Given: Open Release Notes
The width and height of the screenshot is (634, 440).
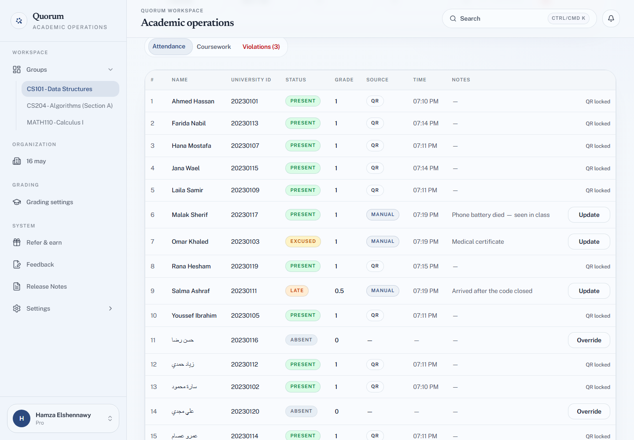Looking at the screenshot, I should click(63, 286).
